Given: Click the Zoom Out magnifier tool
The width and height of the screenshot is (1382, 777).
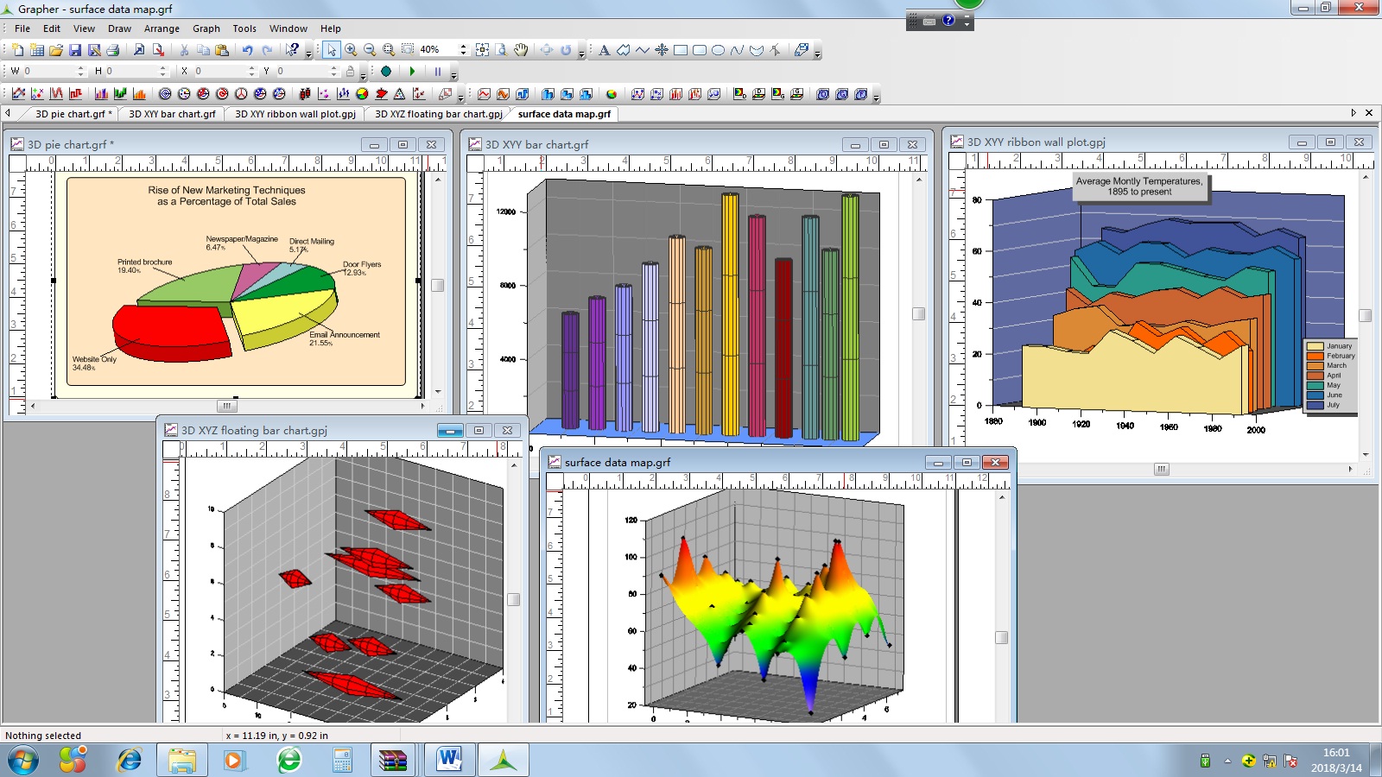Looking at the screenshot, I should (x=370, y=50).
